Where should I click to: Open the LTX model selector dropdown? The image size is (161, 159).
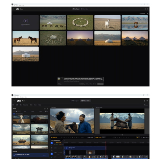(82, 84)
